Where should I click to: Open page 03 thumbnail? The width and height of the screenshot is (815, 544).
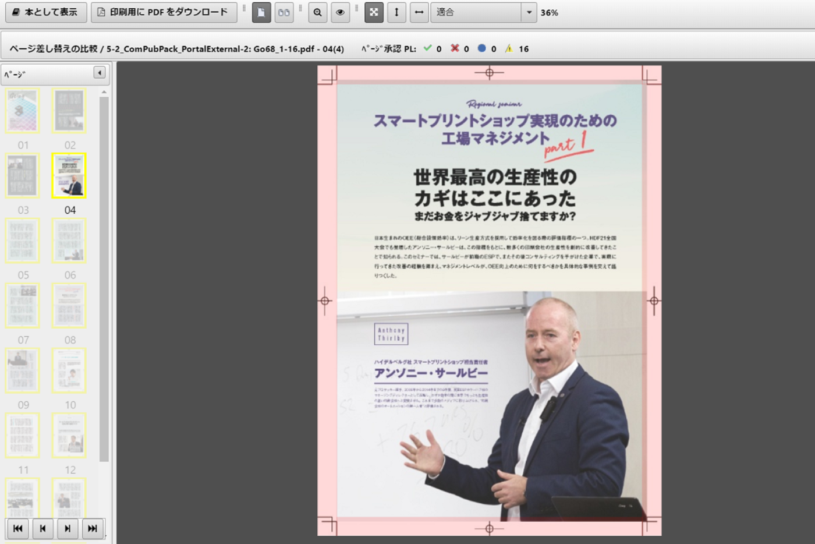pyautogui.click(x=23, y=175)
